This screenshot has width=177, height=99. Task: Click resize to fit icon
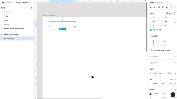175,13
